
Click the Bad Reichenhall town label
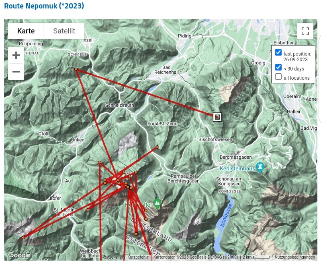coord(166,70)
